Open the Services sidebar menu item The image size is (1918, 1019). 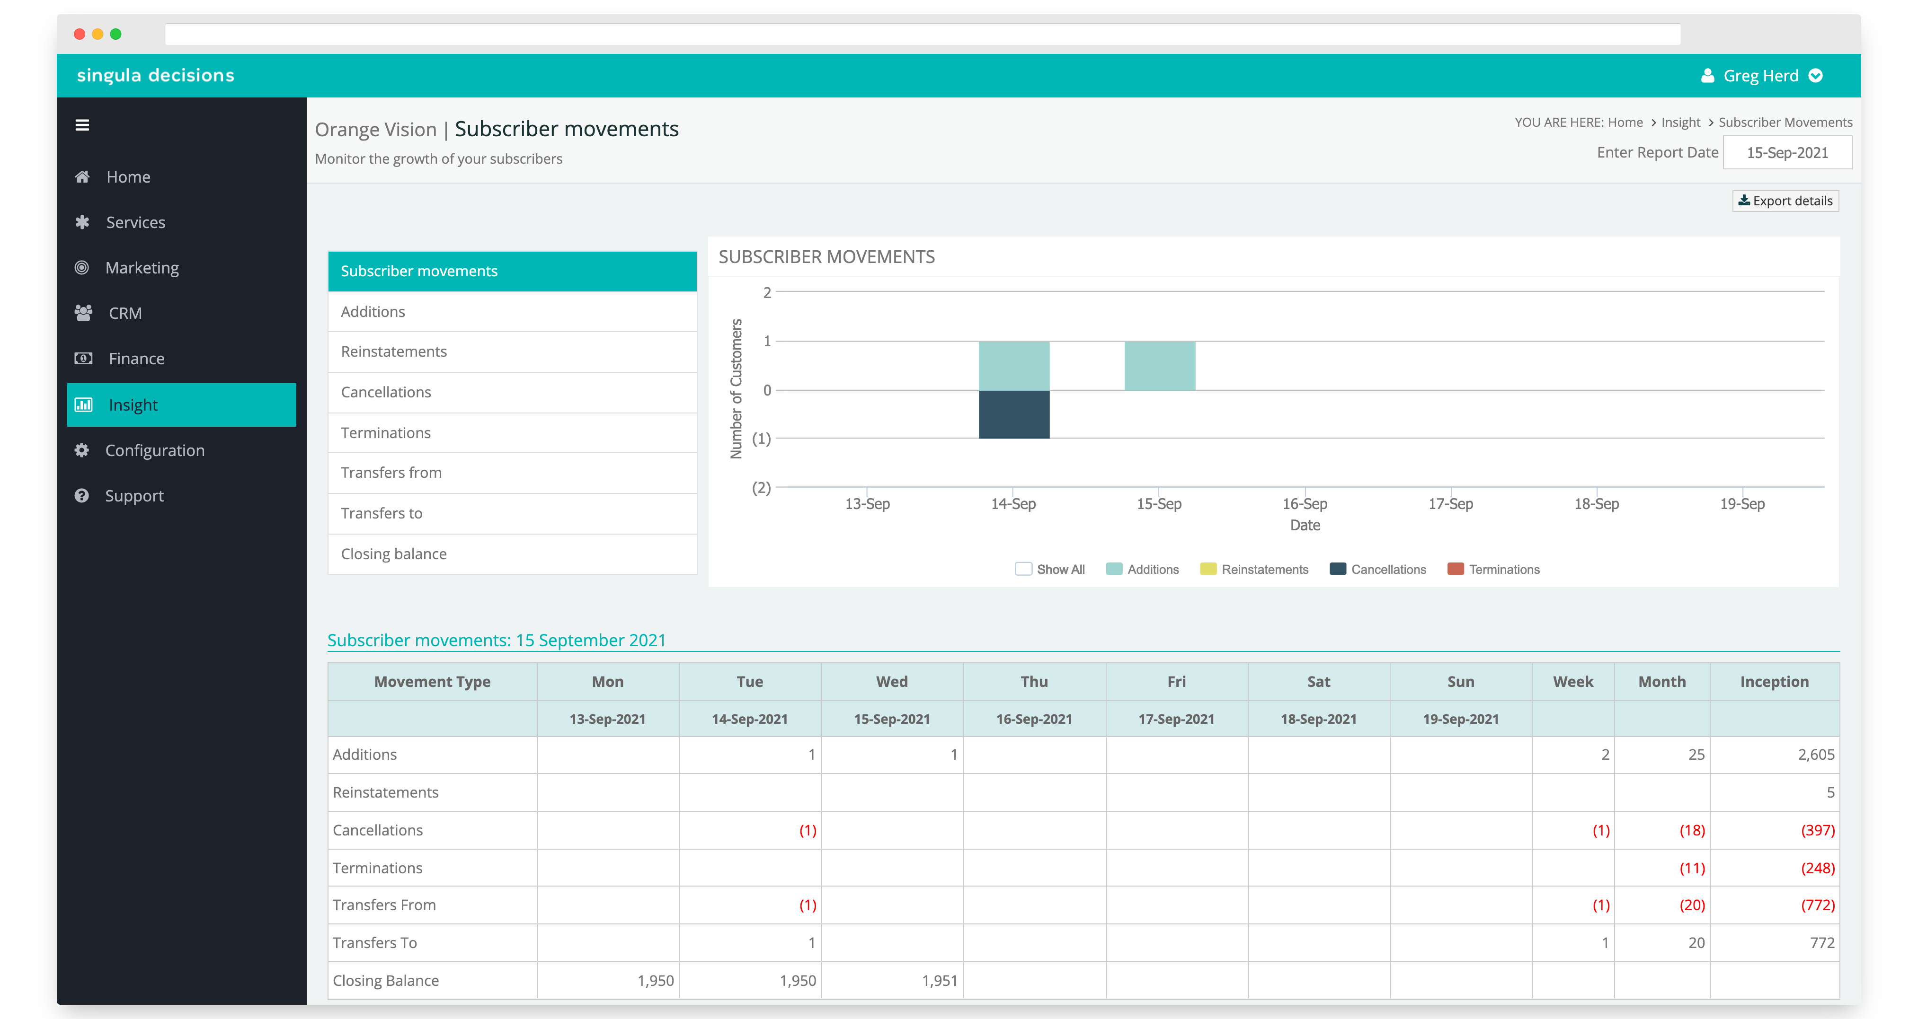[x=182, y=222]
